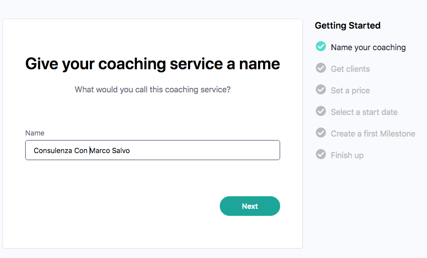The height and width of the screenshot is (258, 427).
Task: Open the Name your coaching step
Action: click(368, 47)
